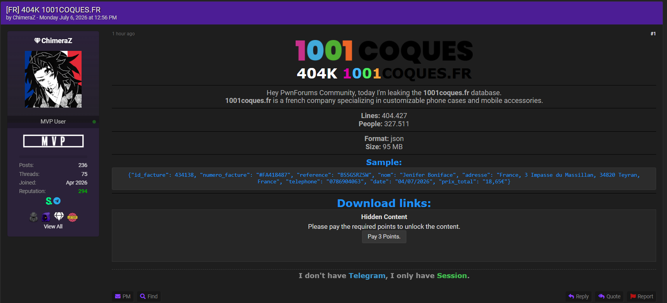This screenshot has width=667, height=303.
Task: Click the '404K 1001COQUES.FR' banner heading
Action: click(384, 73)
